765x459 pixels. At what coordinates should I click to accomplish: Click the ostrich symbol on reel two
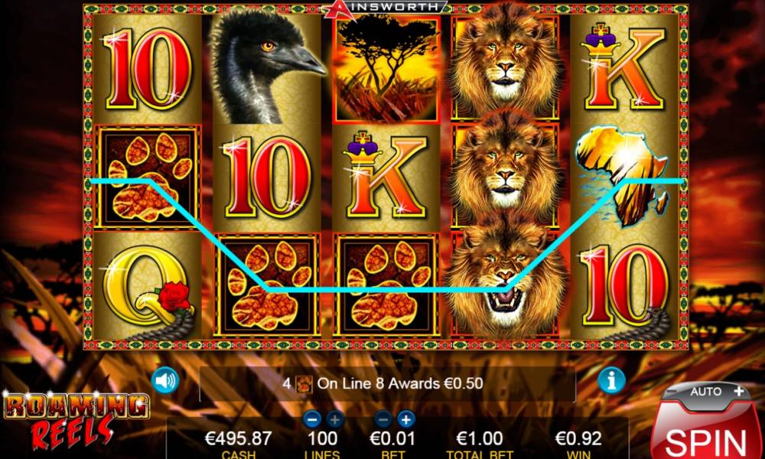(x=266, y=67)
